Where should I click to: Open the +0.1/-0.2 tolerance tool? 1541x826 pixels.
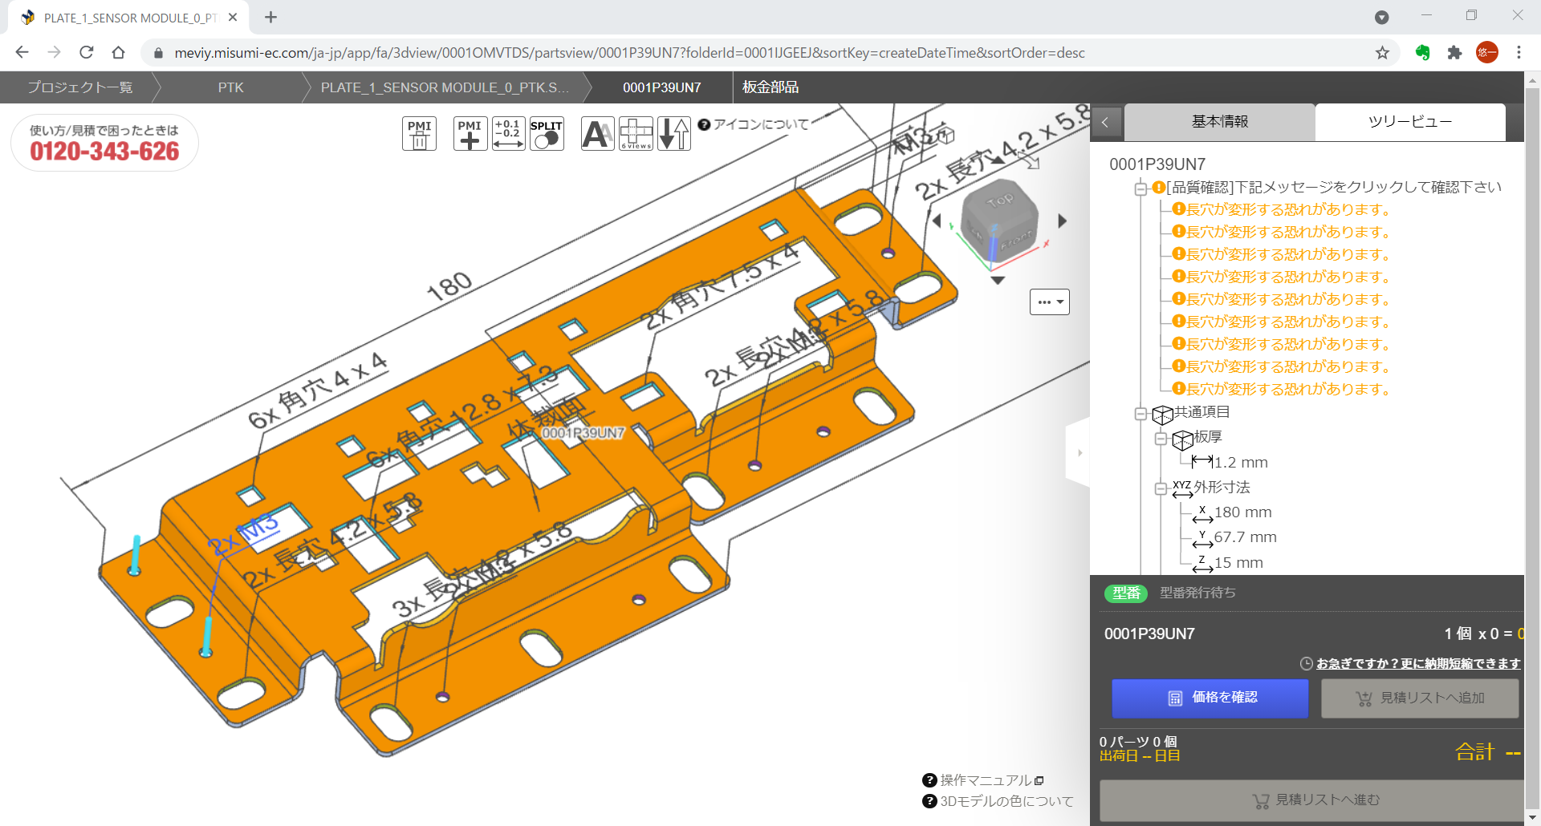pos(509,134)
